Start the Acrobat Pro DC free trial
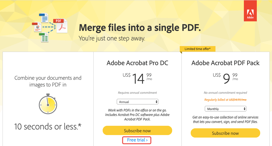Viewport: 272px width, 146px height. pos(137,140)
